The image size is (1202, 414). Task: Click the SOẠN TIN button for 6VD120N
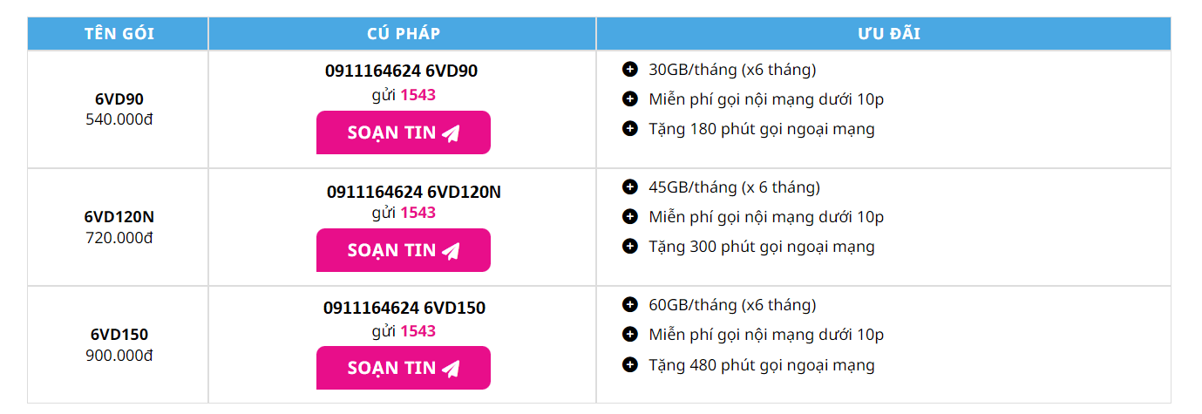tap(403, 250)
